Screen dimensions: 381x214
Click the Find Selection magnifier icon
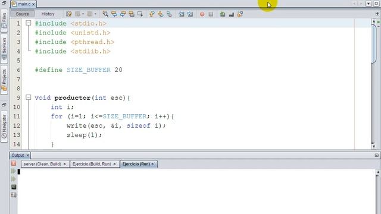[105, 14]
